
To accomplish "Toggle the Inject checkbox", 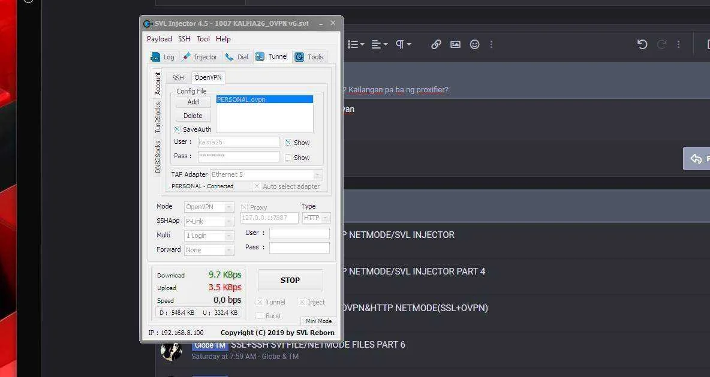I will [302, 302].
